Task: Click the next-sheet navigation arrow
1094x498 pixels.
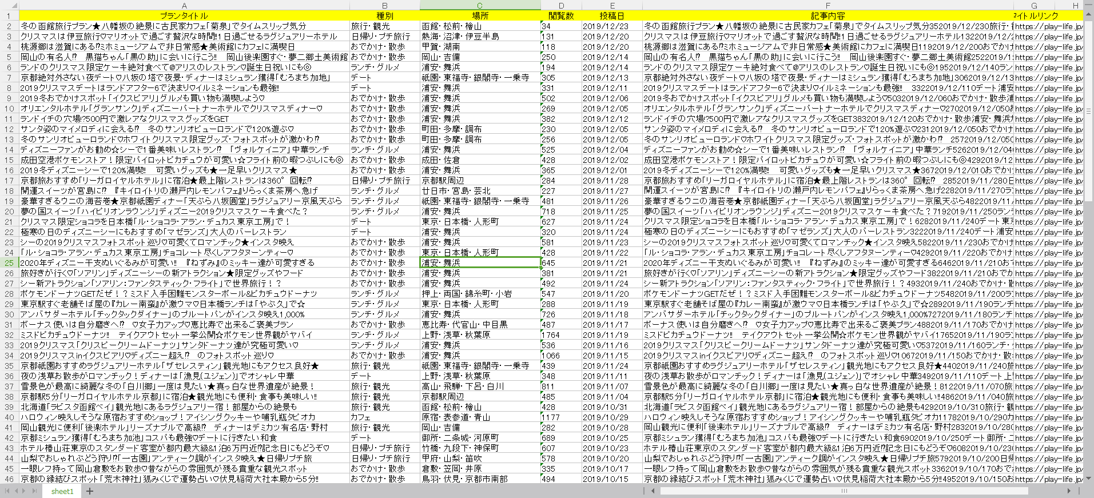Action: (x=25, y=491)
